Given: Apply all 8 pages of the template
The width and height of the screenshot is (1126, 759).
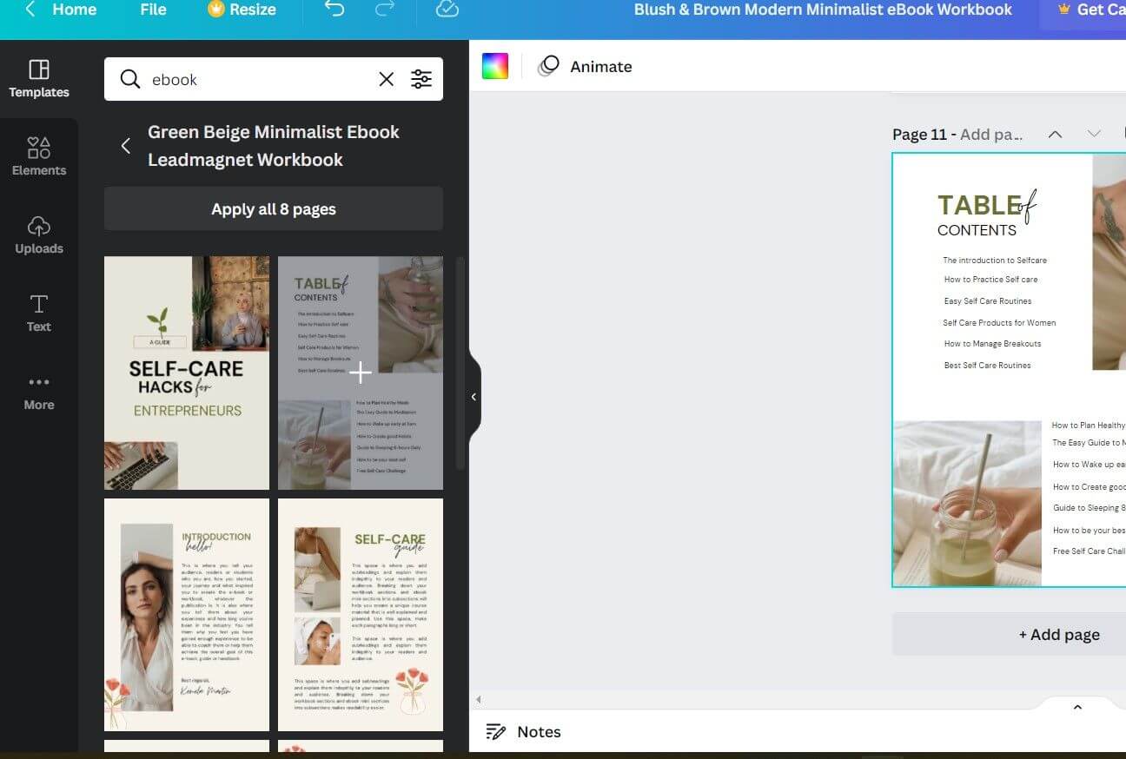Looking at the screenshot, I should (x=273, y=208).
